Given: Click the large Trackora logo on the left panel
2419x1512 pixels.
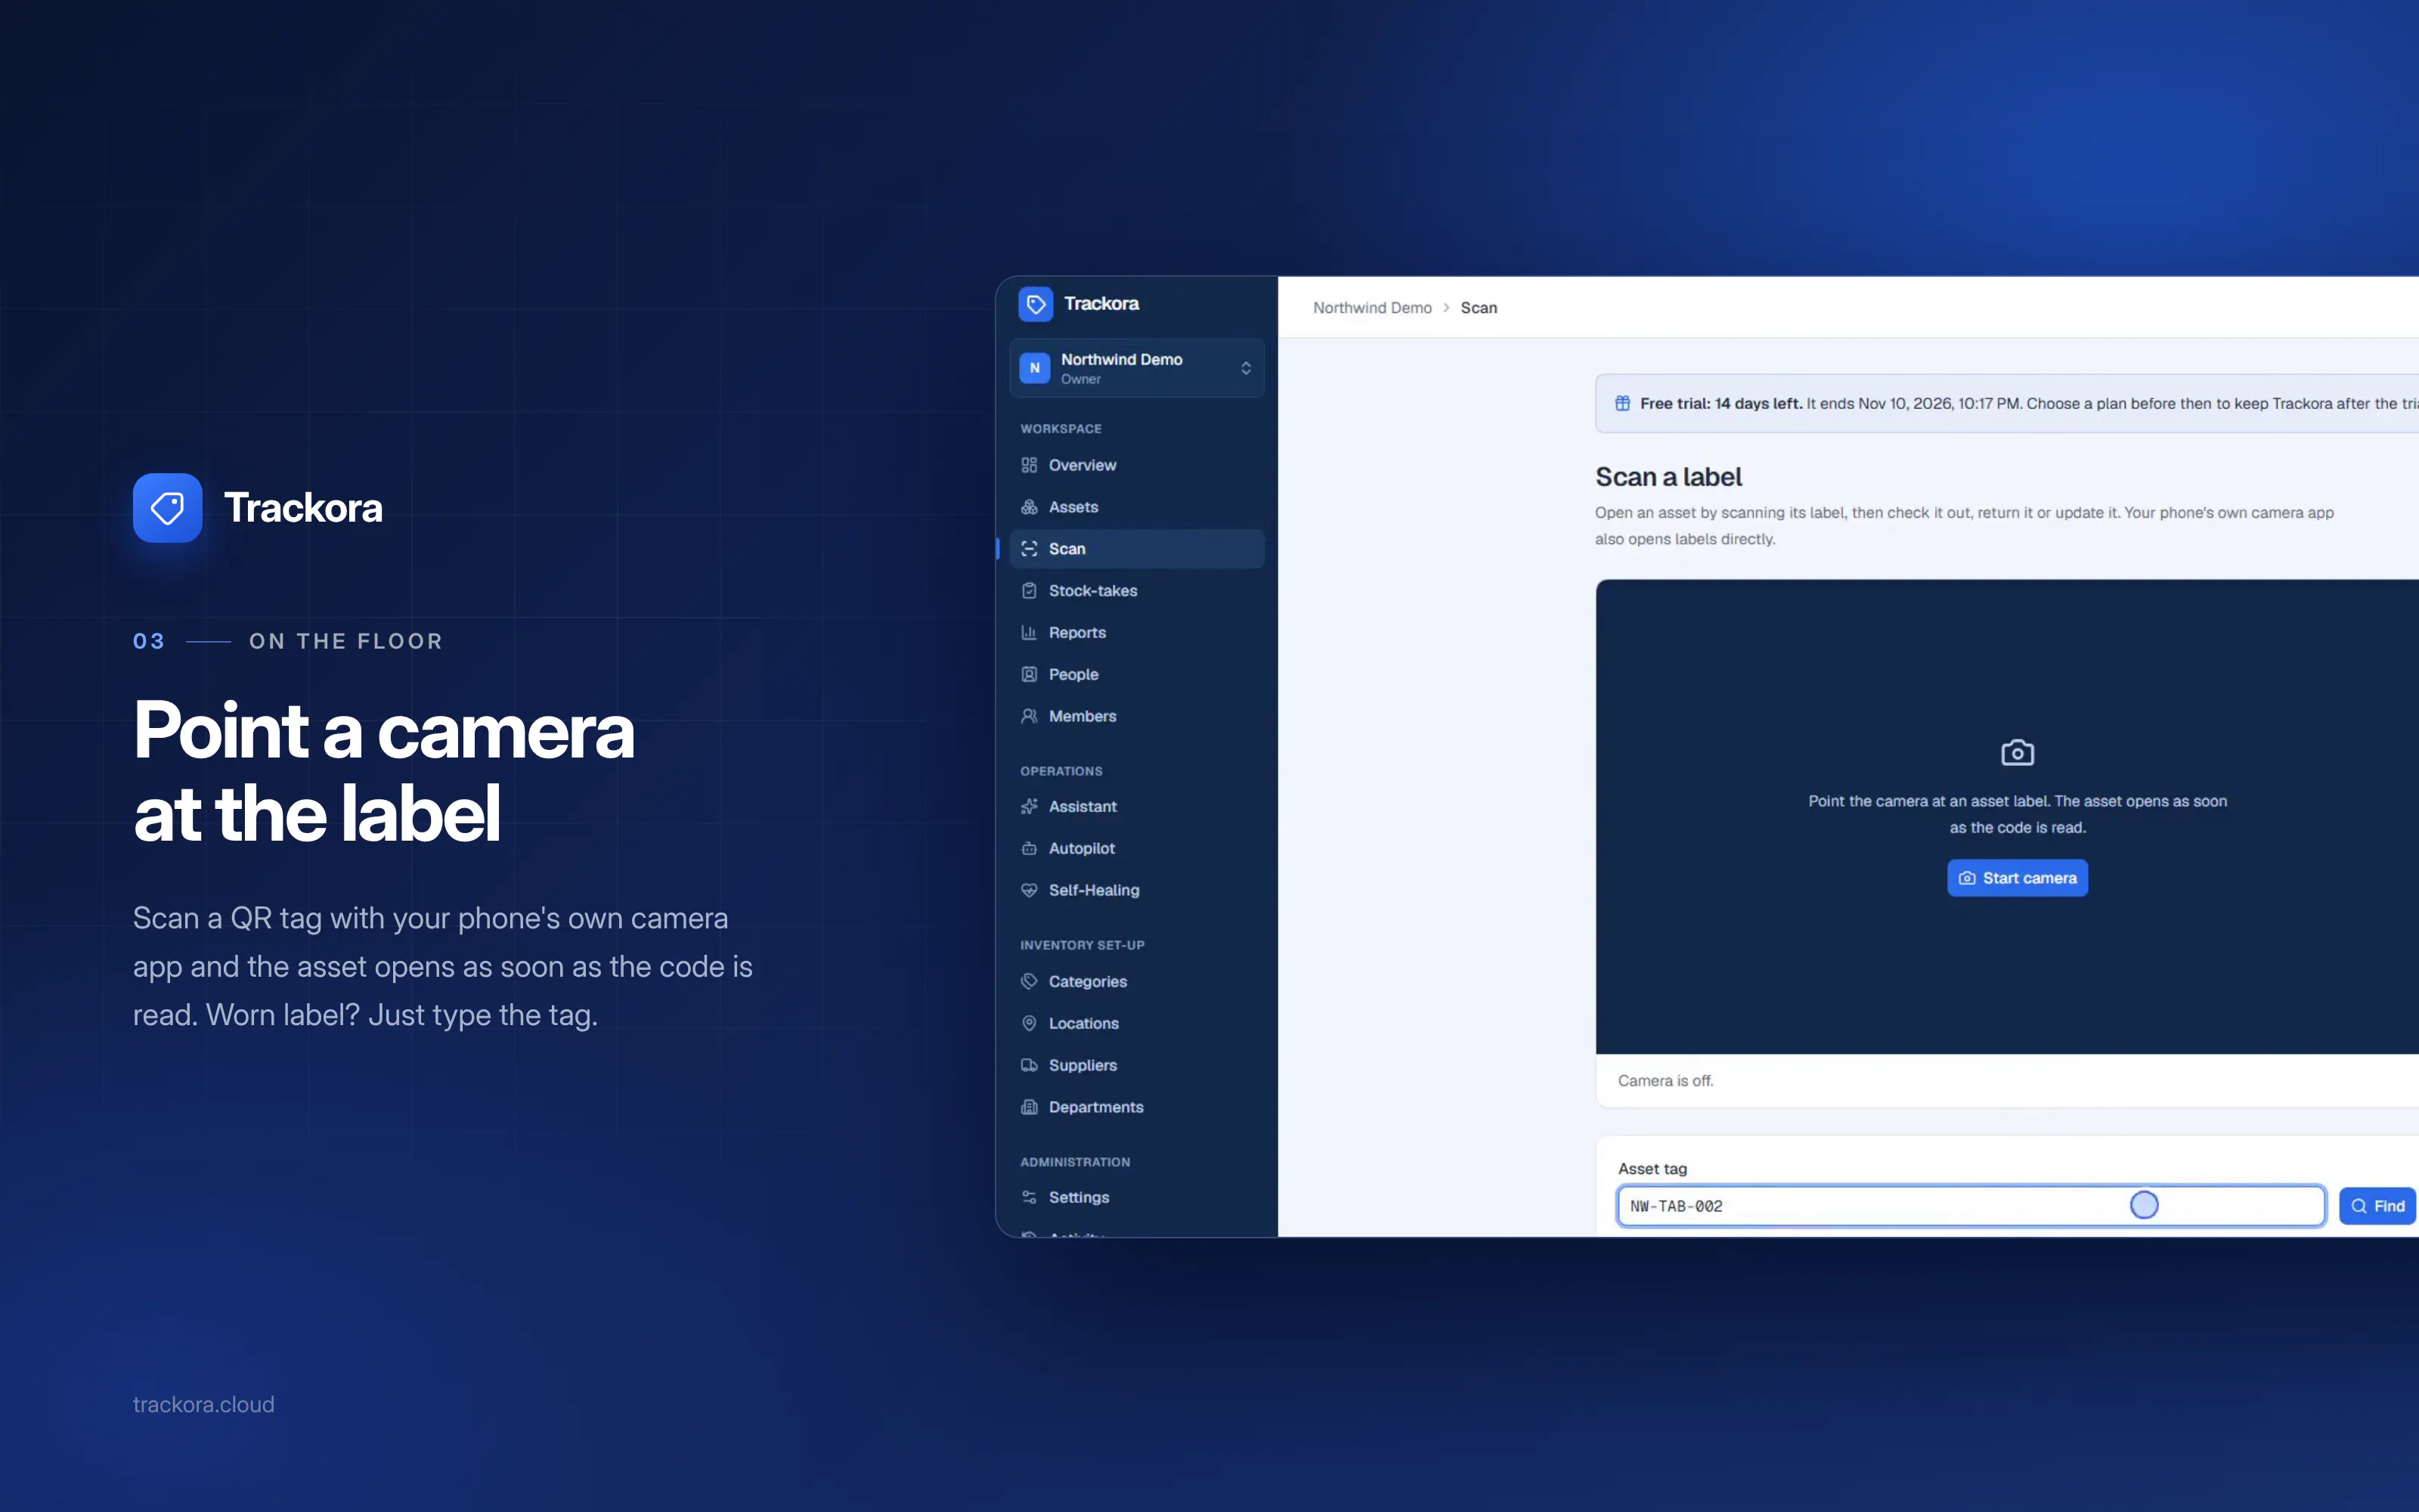Looking at the screenshot, I should (x=258, y=508).
